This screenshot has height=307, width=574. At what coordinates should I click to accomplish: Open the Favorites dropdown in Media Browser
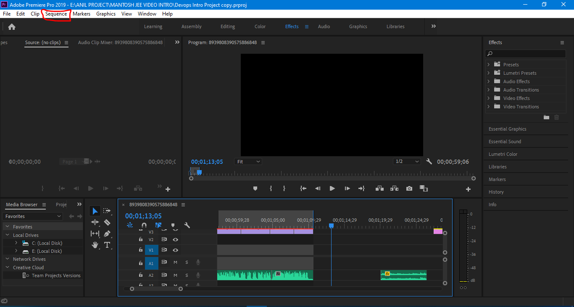33,216
